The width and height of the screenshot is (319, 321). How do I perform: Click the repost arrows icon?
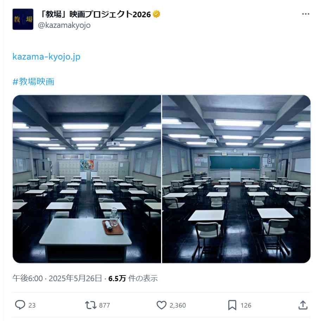[90, 305]
